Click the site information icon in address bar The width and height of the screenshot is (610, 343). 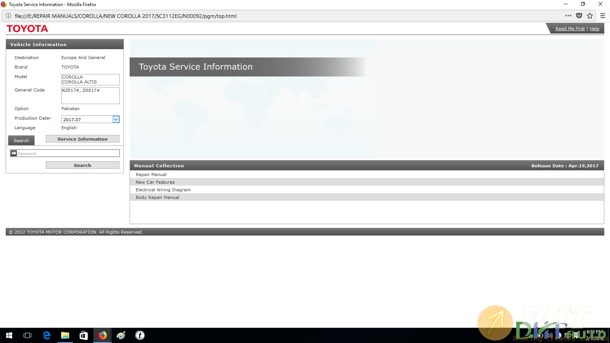(8, 16)
